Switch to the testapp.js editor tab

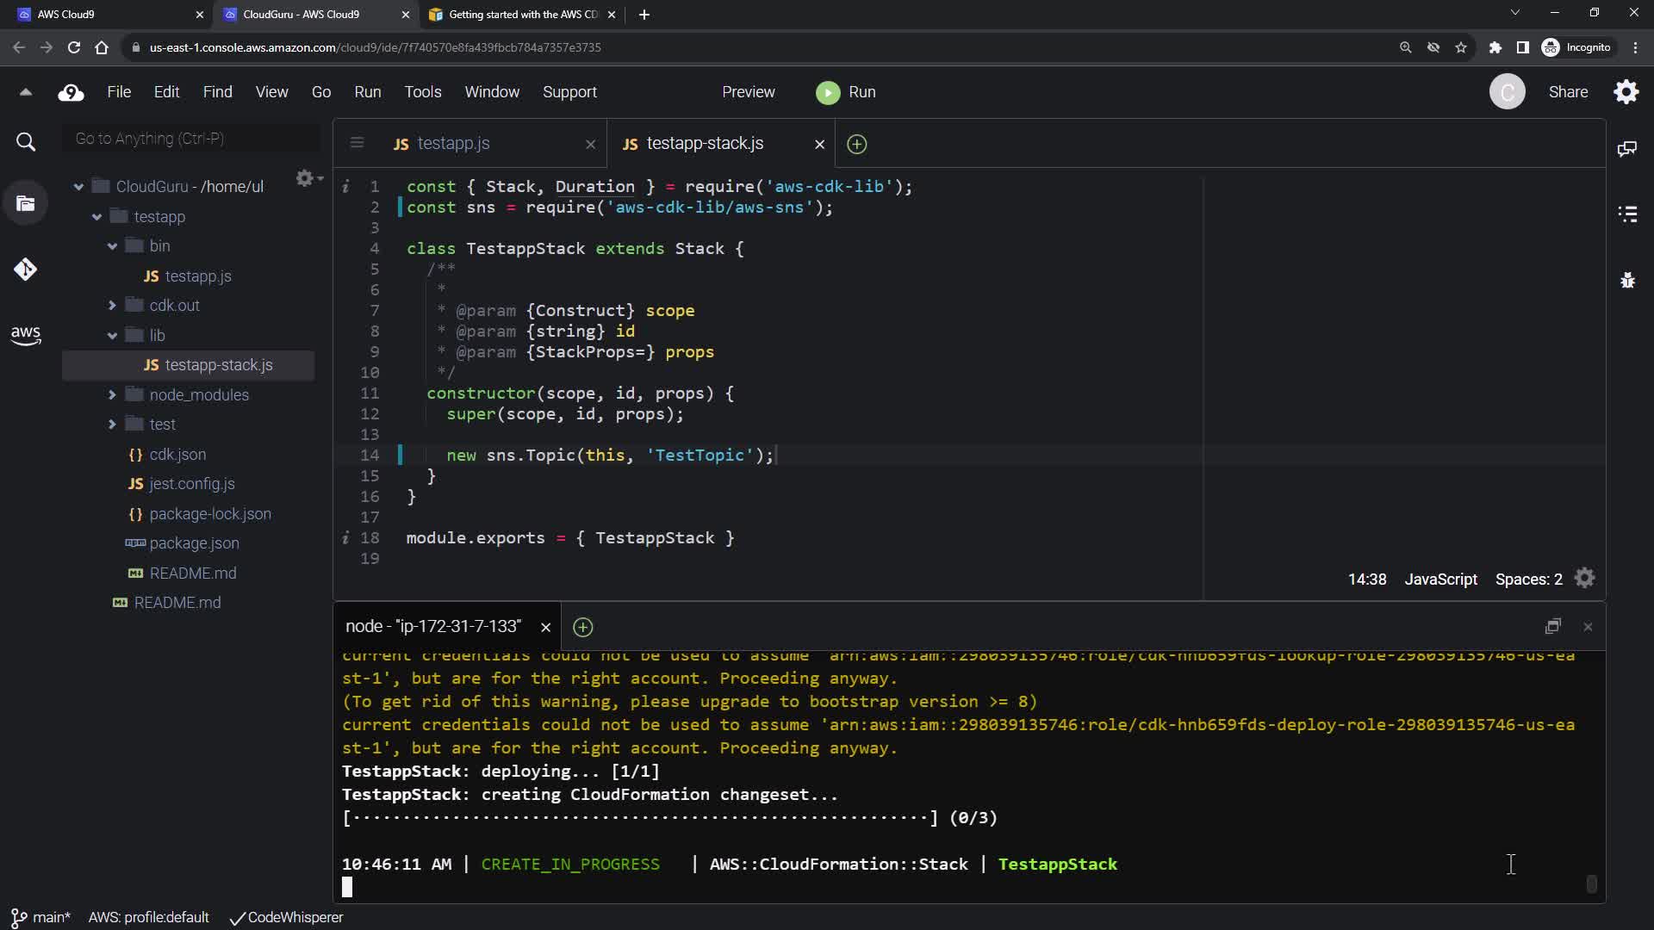tap(453, 144)
